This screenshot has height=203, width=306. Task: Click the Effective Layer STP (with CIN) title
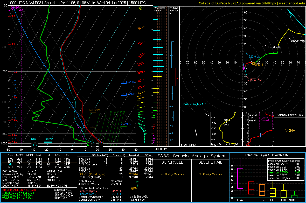pos(267,155)
